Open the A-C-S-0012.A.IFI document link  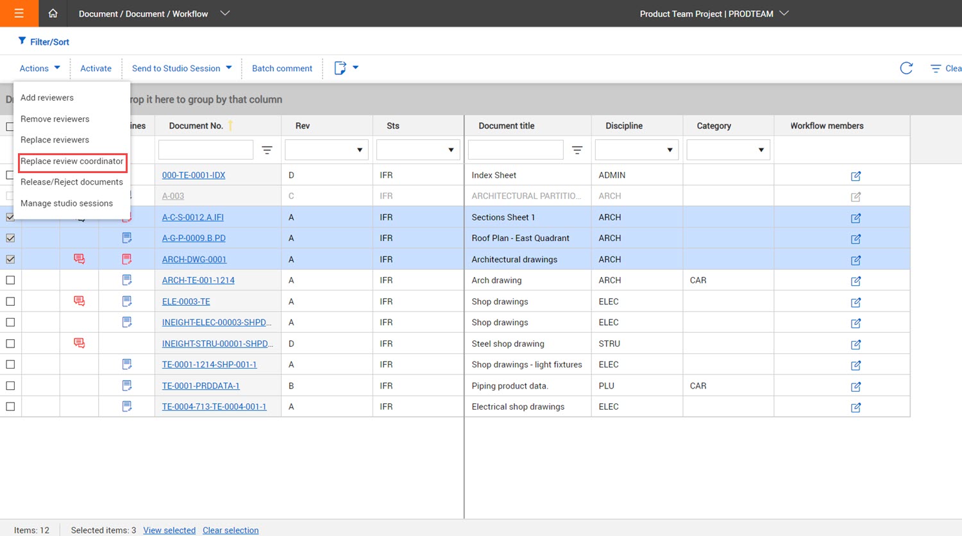tap(192, 217)
